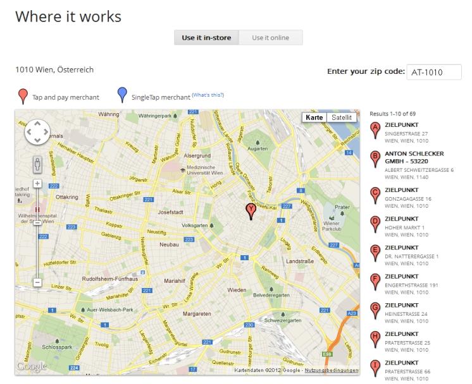This screenshot has width=472, height=384.
Task: Select the Street View pegman icon
Action: pyautogui.click(x=37, y=165)
